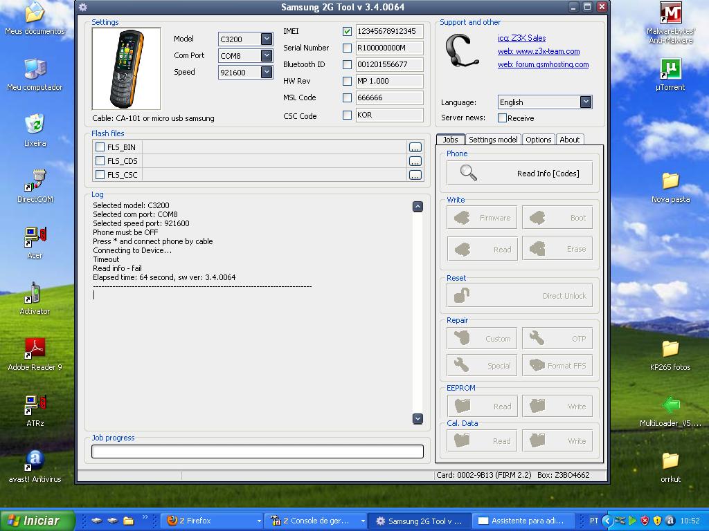Expand the Console de ger... taskbar group
The width and height of the screenshot is (709, 531).
click(363, 521)
